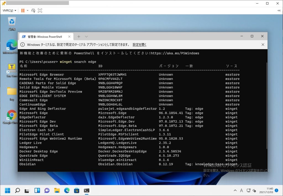Expand the power options arrow beside the pause icon
The width and height of the screenshot is (283, 196).
(x=28, y=11)
